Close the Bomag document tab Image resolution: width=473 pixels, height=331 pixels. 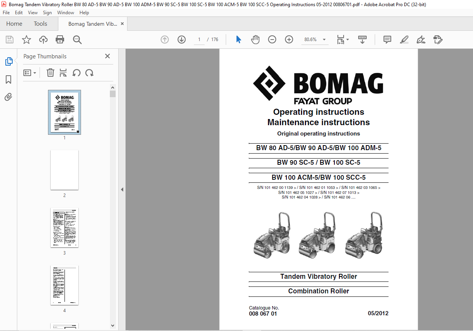click(122, 24)
